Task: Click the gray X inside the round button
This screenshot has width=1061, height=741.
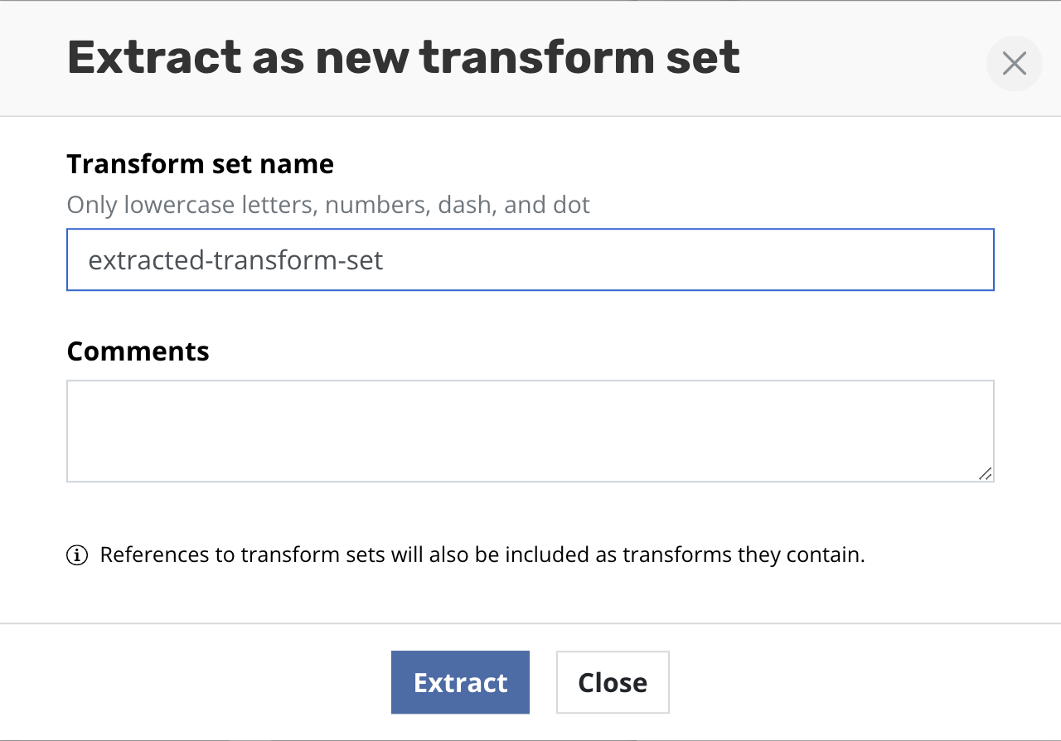Action: (x=1014, y=63)
